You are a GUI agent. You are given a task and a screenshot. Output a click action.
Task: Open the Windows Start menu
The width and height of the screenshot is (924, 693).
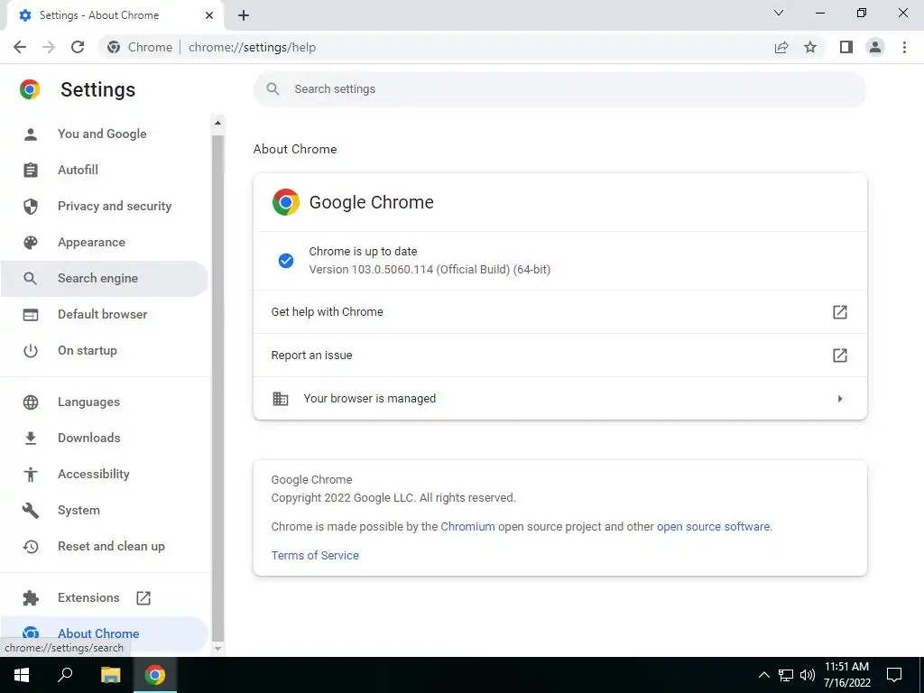[22, 675]
